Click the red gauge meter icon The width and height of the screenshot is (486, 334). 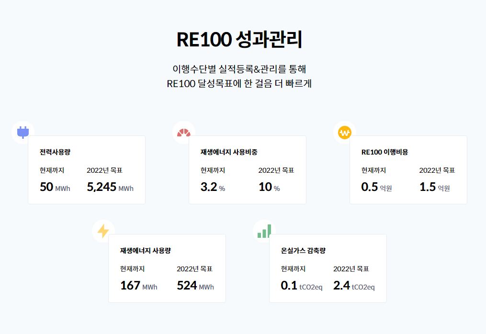click(x=183, y=133)
